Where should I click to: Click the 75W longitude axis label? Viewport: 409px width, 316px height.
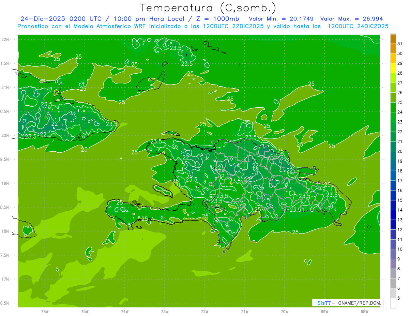coord(85,312)
